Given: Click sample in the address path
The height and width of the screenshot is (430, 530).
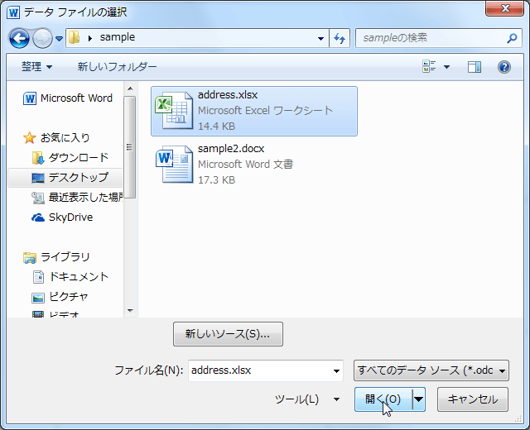Looking at the screenshot, I should pyautogui.click(x=118, y=37).
